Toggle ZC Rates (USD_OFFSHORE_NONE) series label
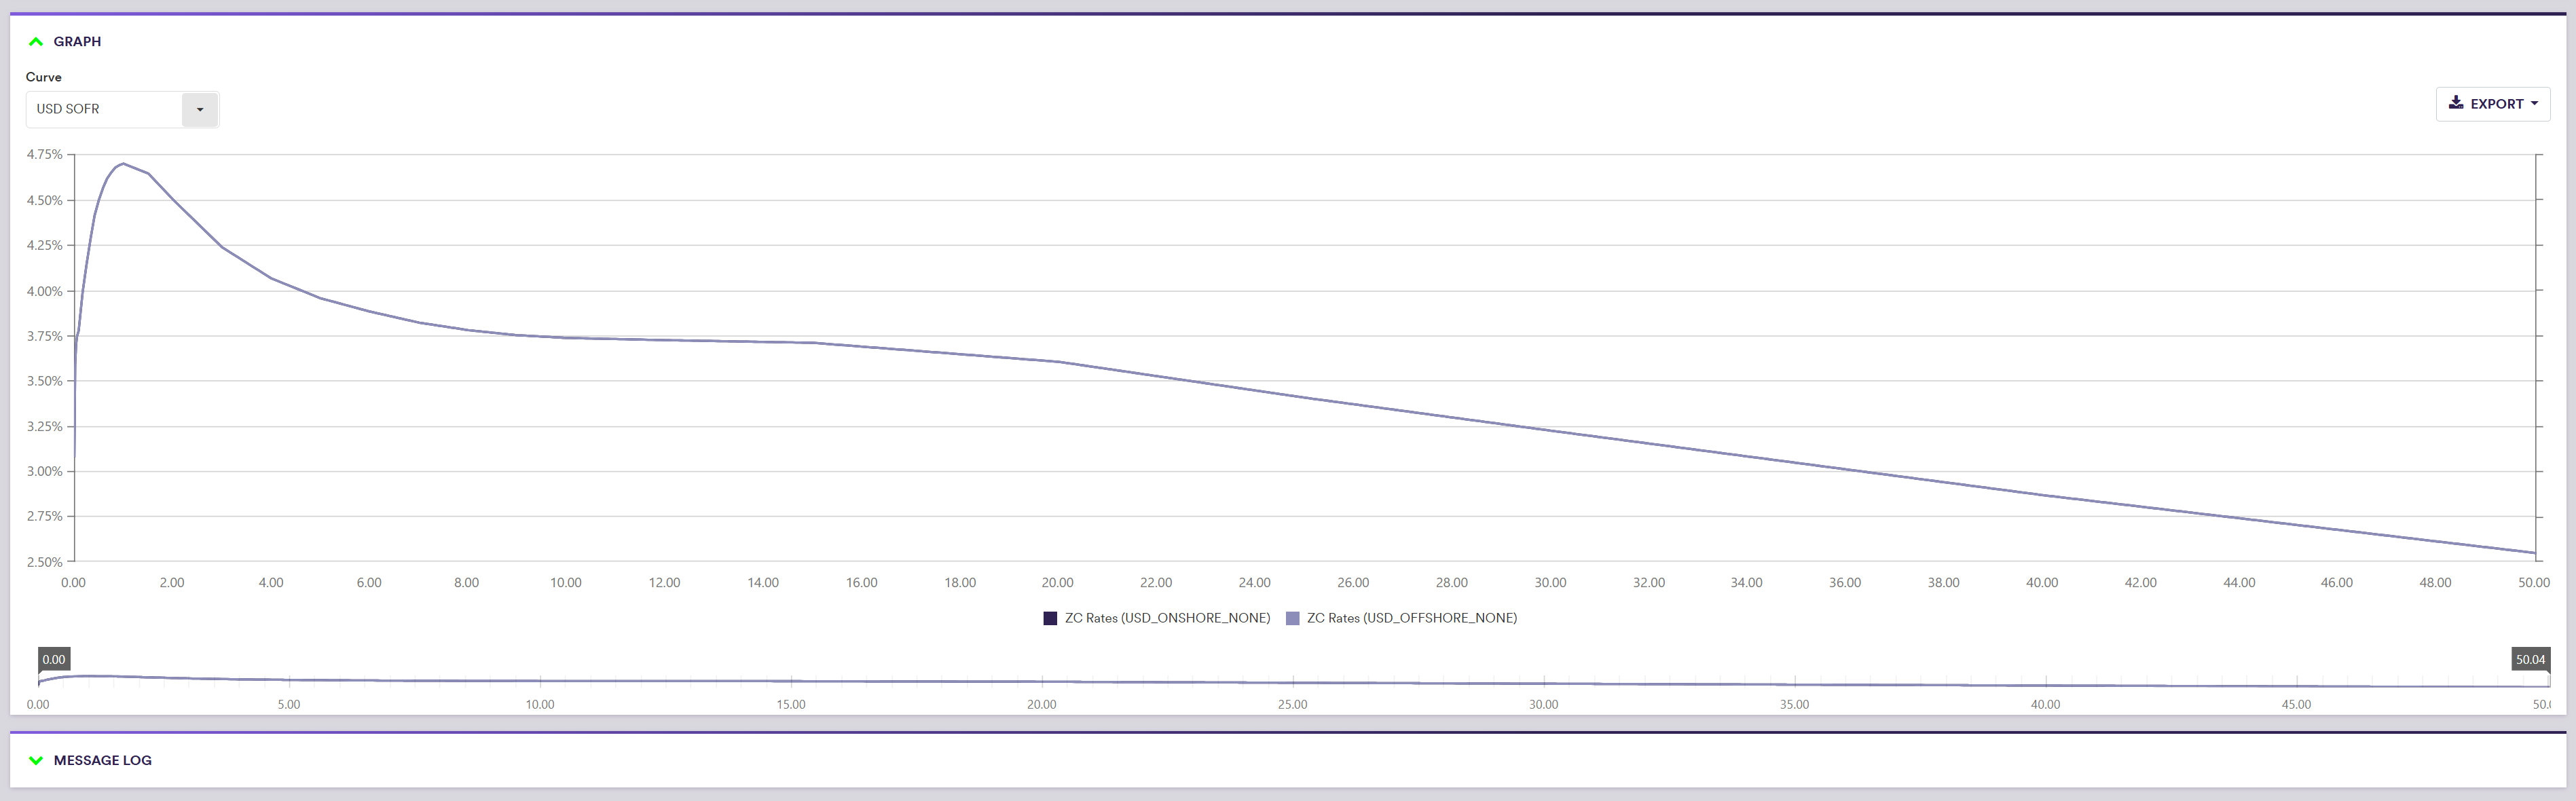Viewport: 2576px width, 801px height. pos(1411,618)
